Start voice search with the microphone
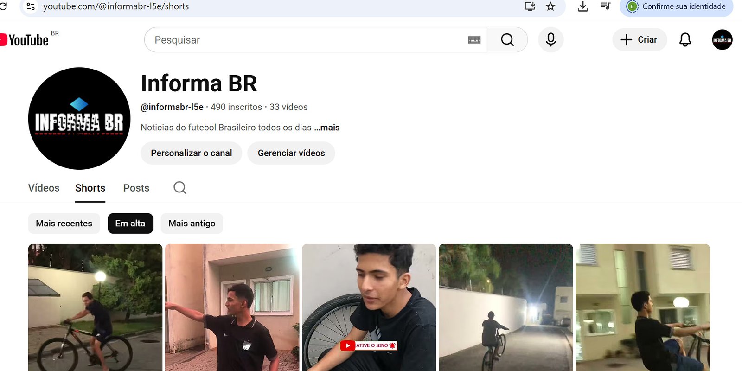Screen dimensions: 742x371 tap(551, 40)
